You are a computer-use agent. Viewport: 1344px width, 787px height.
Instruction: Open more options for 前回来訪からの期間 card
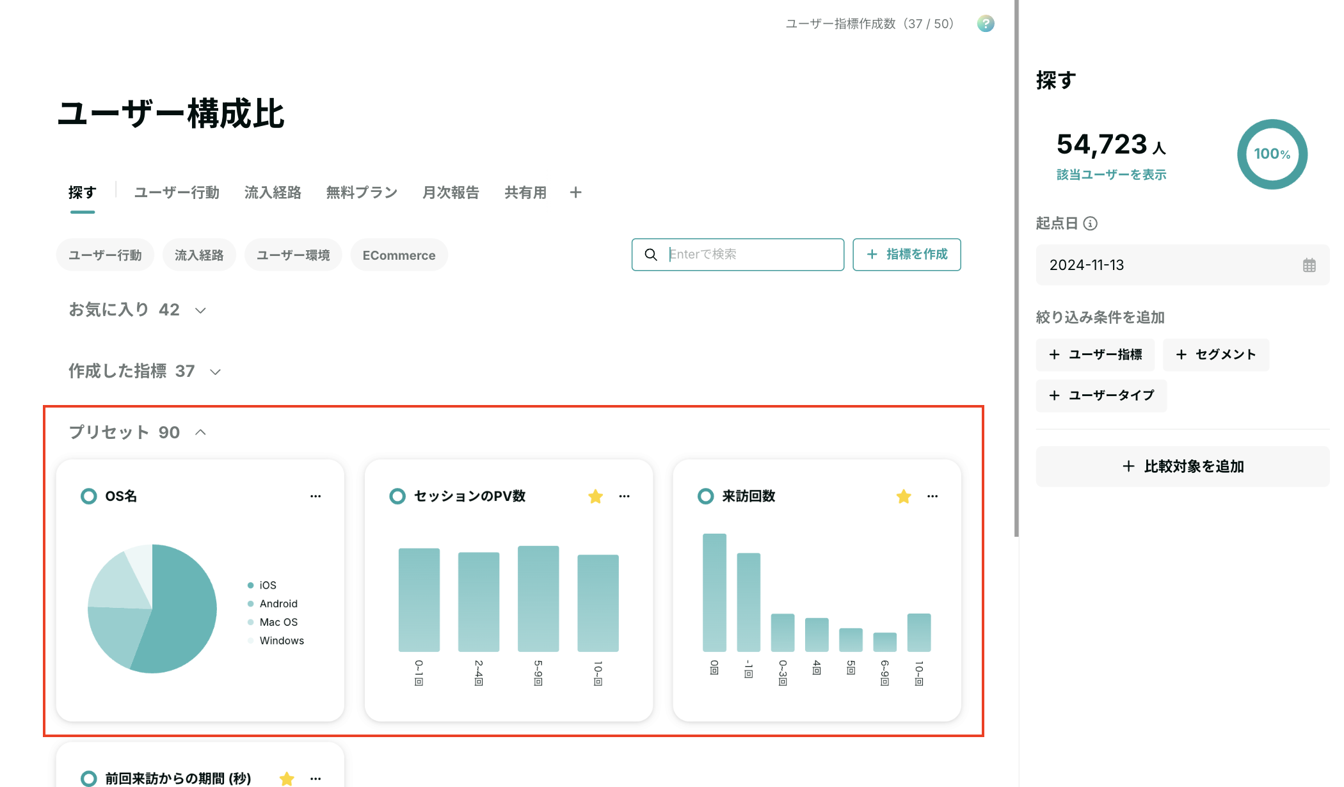click(x=316, y=779)
